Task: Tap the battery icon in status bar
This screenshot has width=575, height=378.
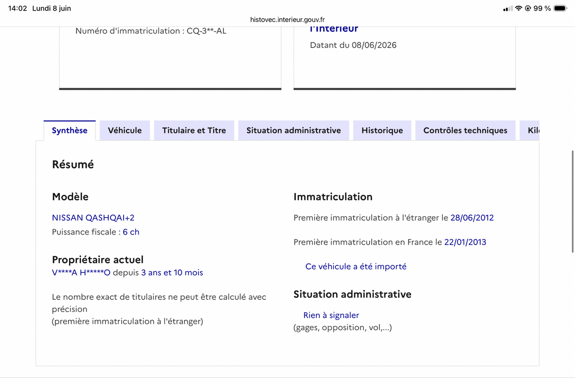Action: [560, 8]
